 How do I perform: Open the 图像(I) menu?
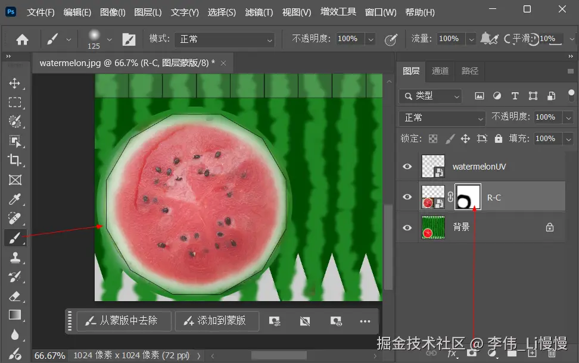pos(113,12)
